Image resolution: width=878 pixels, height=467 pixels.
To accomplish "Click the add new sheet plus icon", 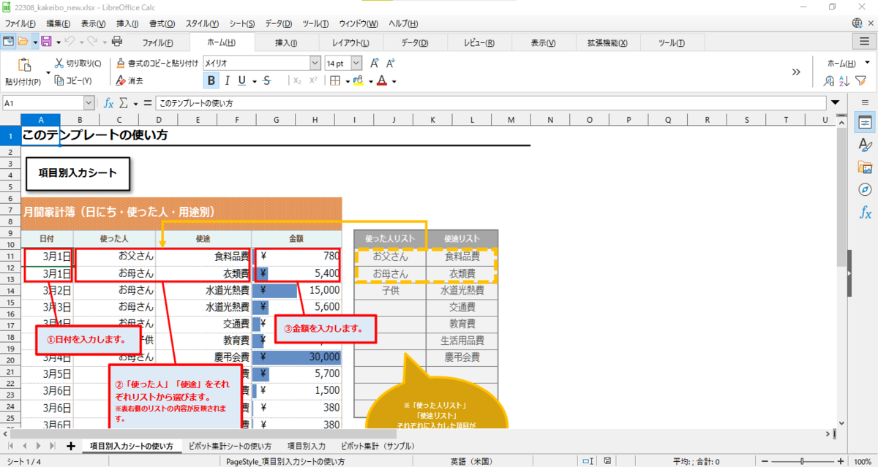I will pos(71,446).
